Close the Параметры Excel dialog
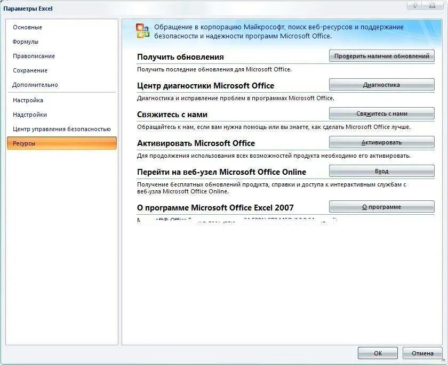 pos(433,5)
